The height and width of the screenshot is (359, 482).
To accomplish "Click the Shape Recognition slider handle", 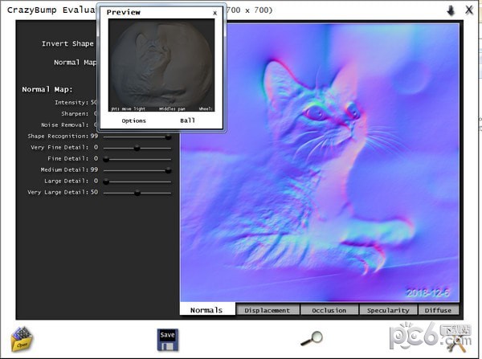I will click(x=168, y=137).
